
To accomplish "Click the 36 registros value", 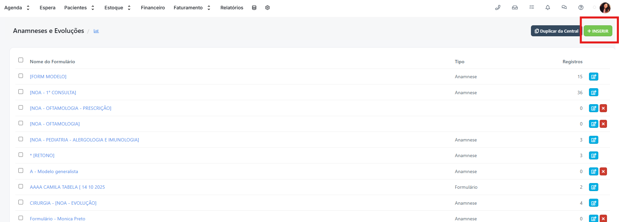I will (580, 93).
